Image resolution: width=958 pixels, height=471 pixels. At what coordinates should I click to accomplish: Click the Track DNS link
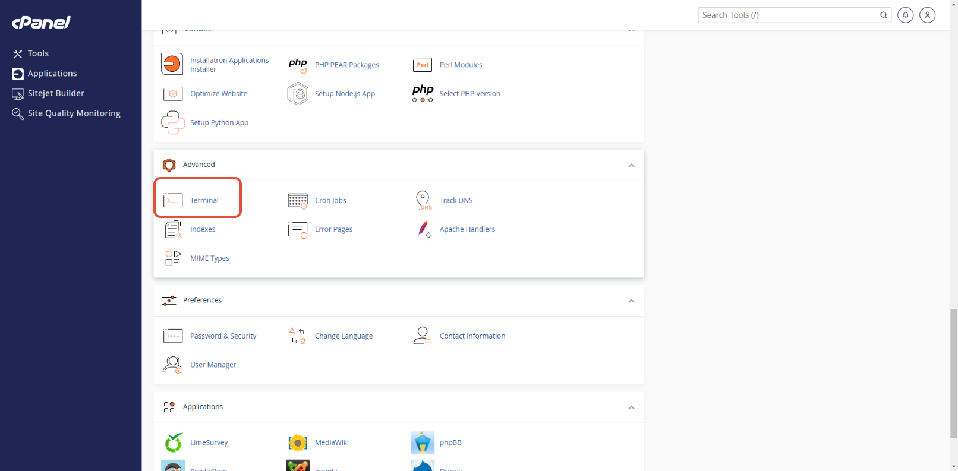456,200
